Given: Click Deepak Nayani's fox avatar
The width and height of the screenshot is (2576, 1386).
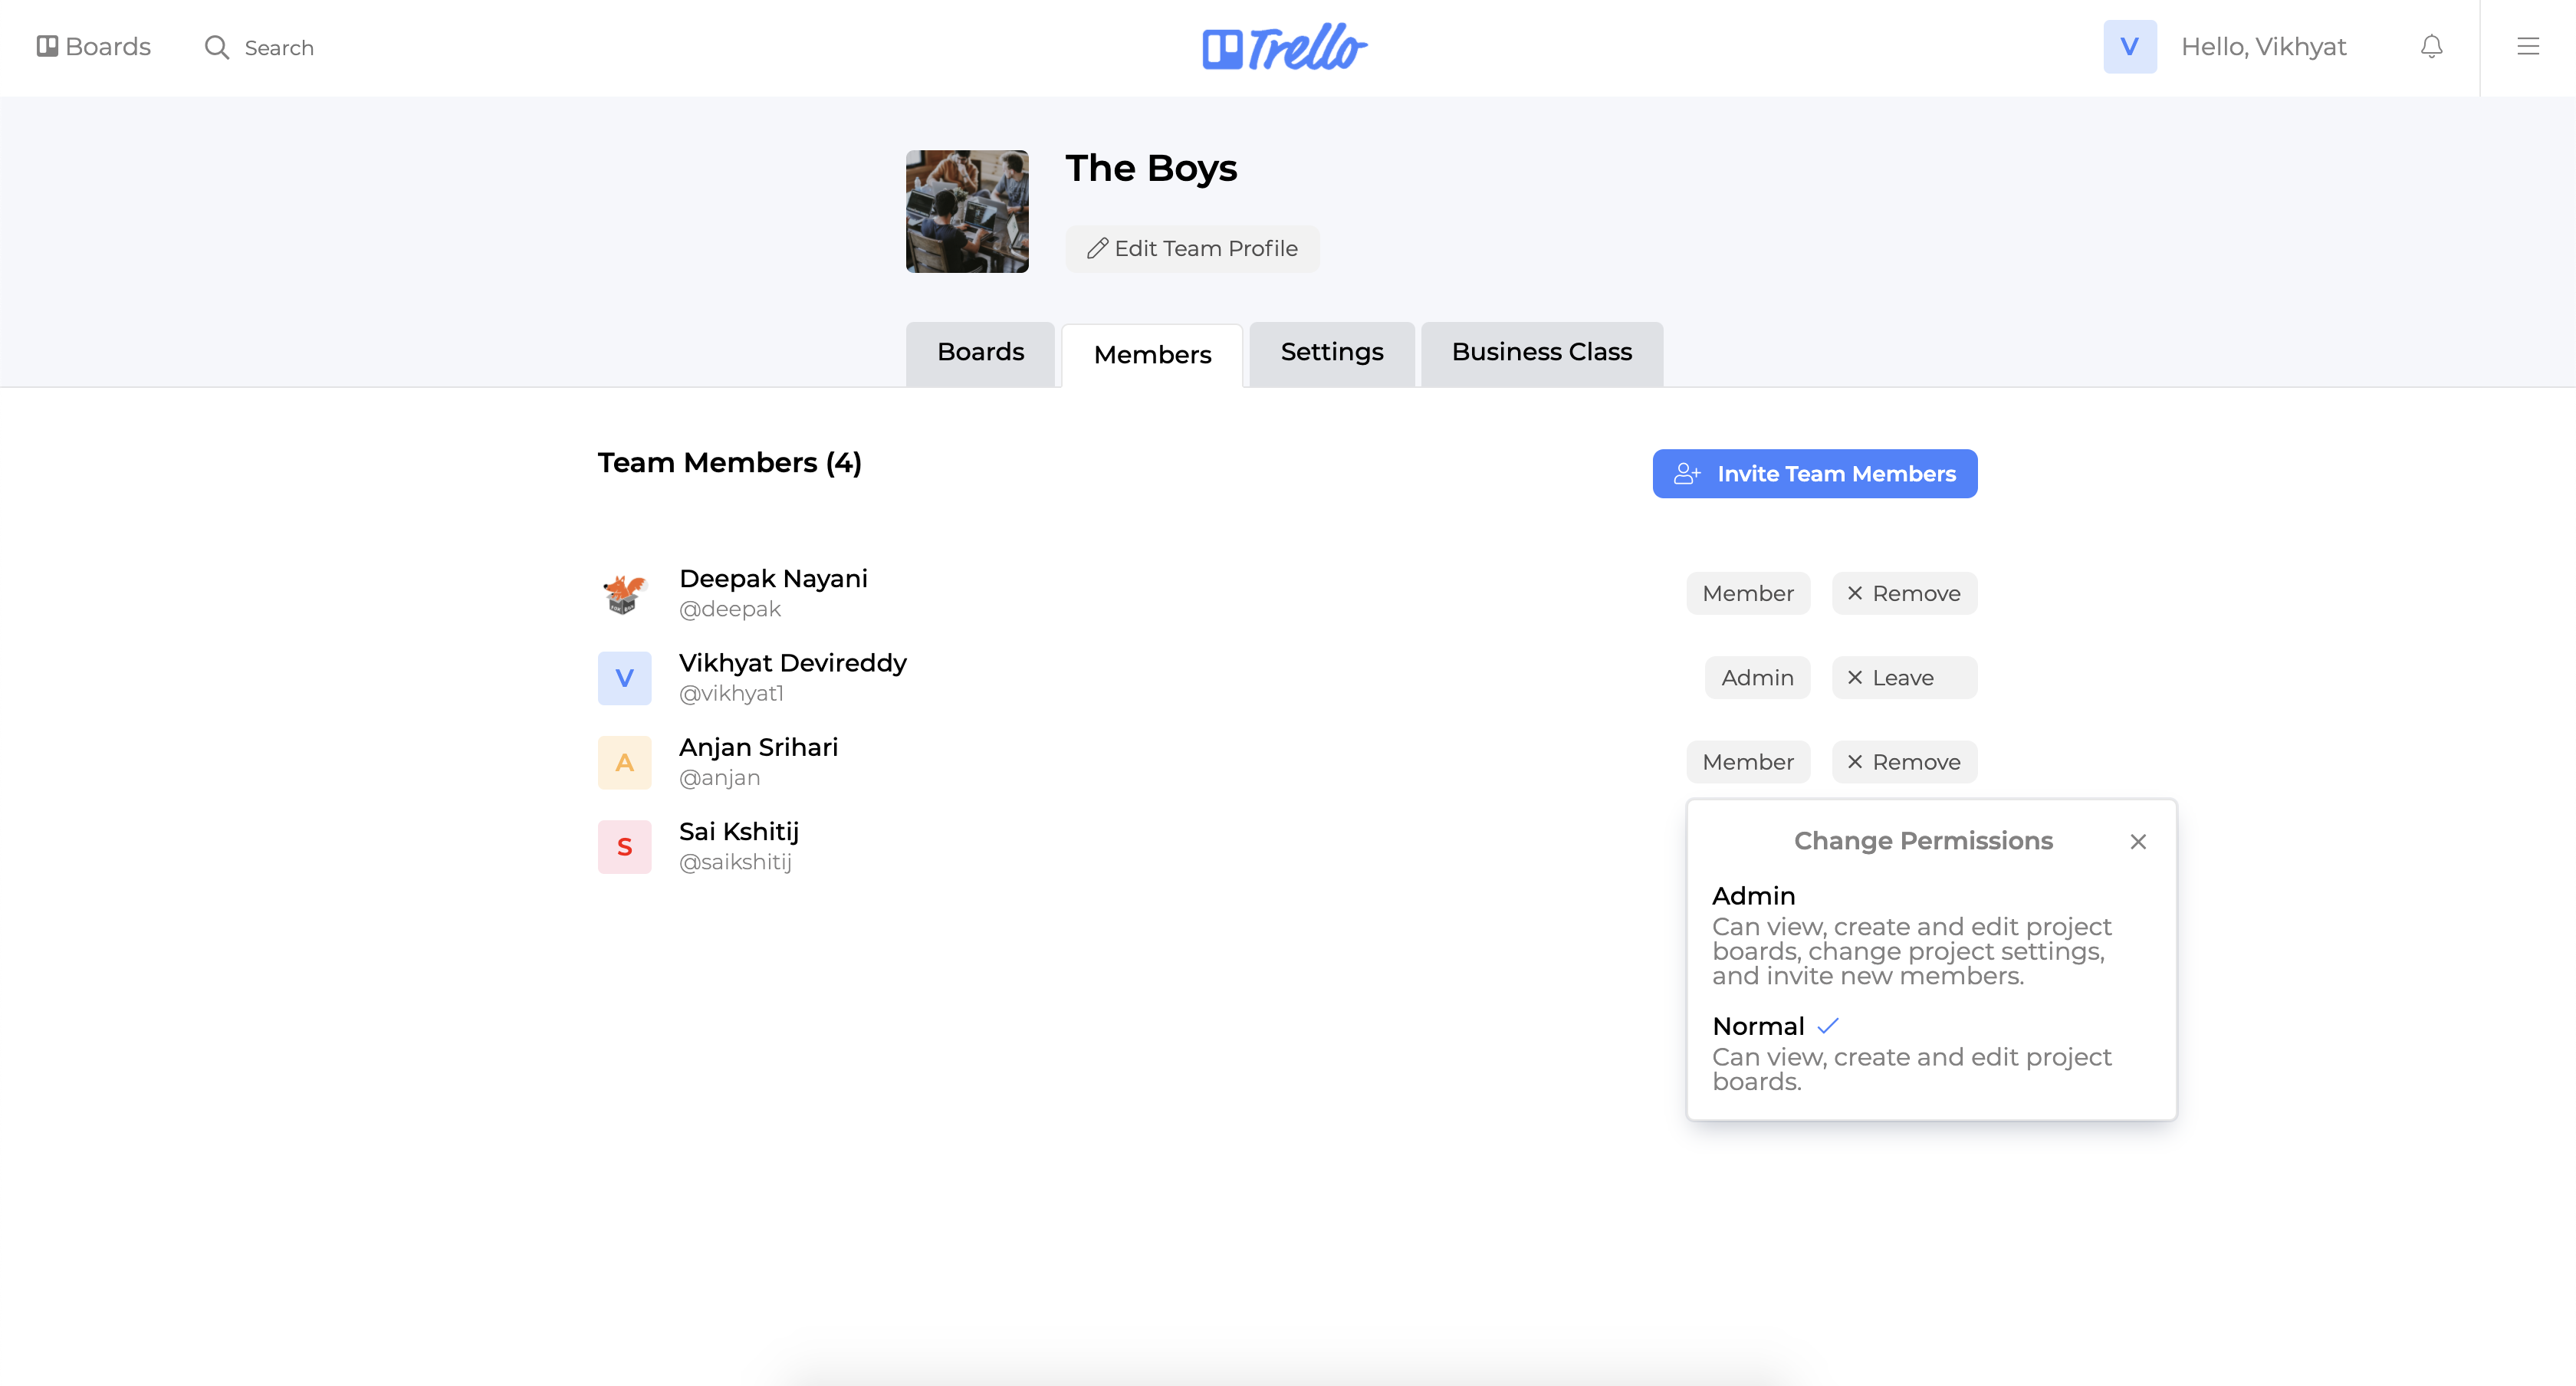Looking at the screenshot, I should coord(624,593).
